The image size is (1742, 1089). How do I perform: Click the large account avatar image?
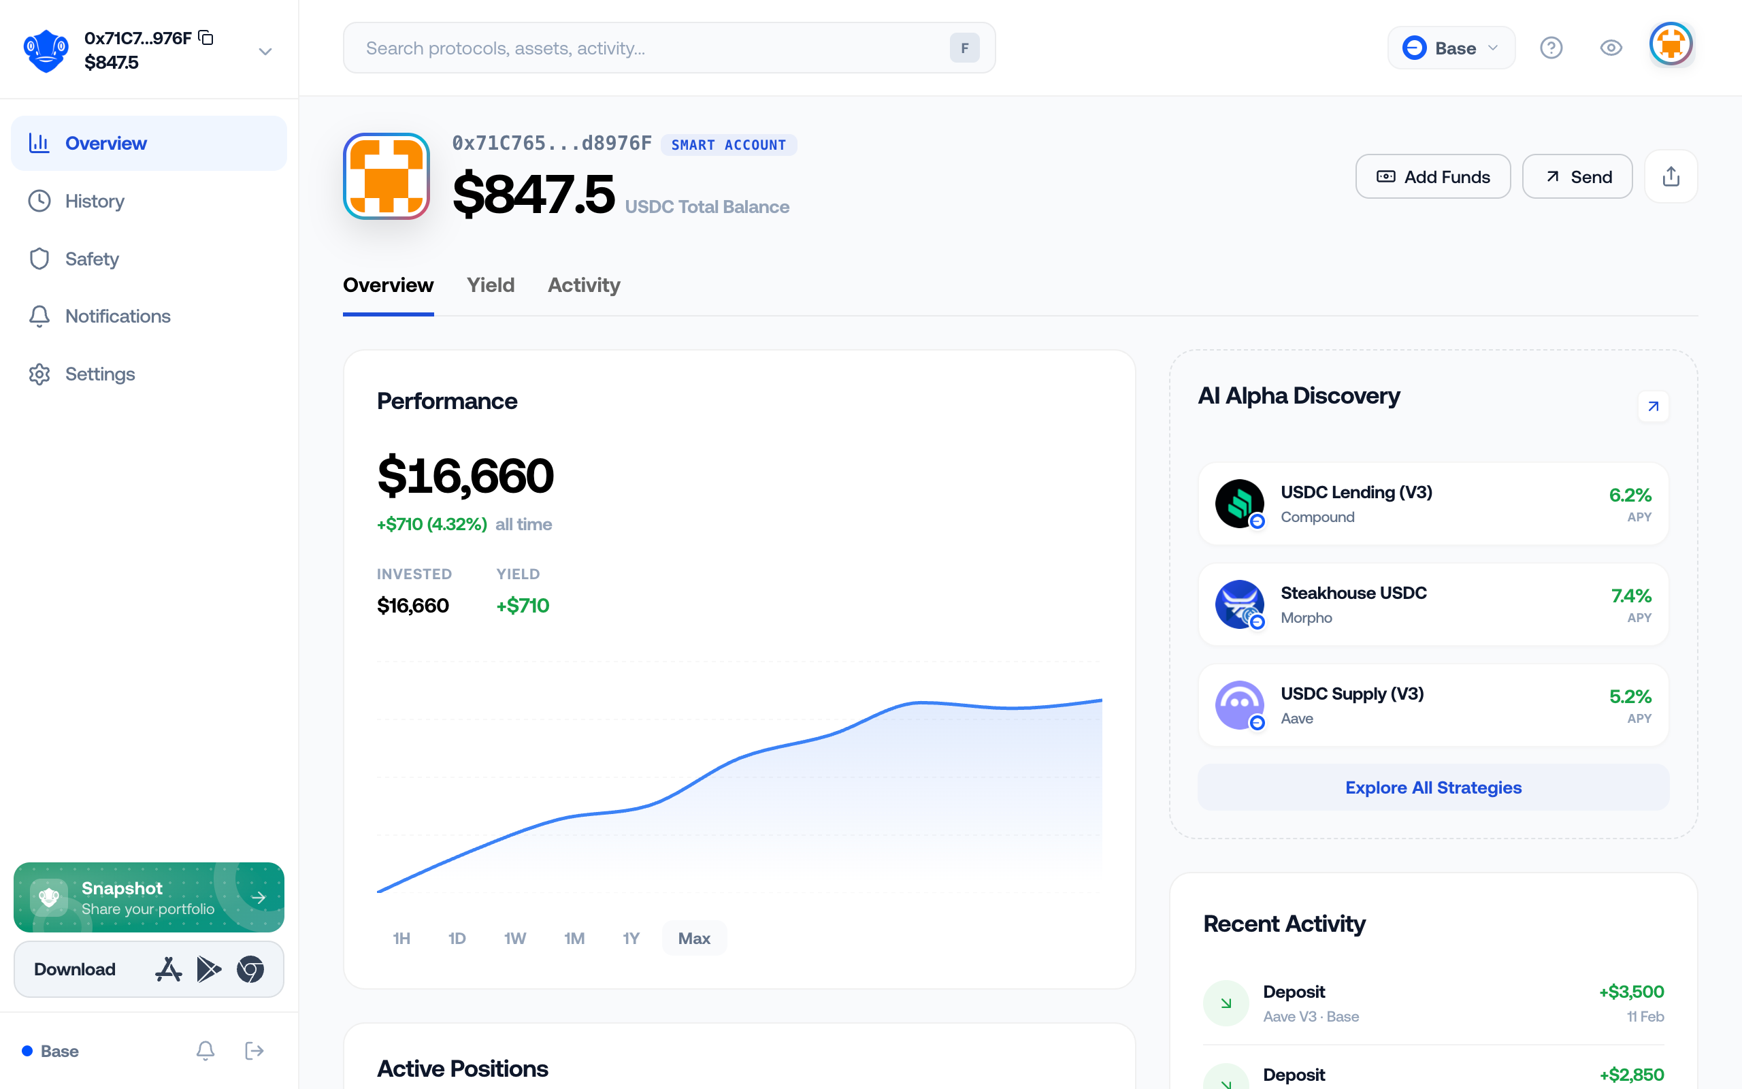[387, 176]
